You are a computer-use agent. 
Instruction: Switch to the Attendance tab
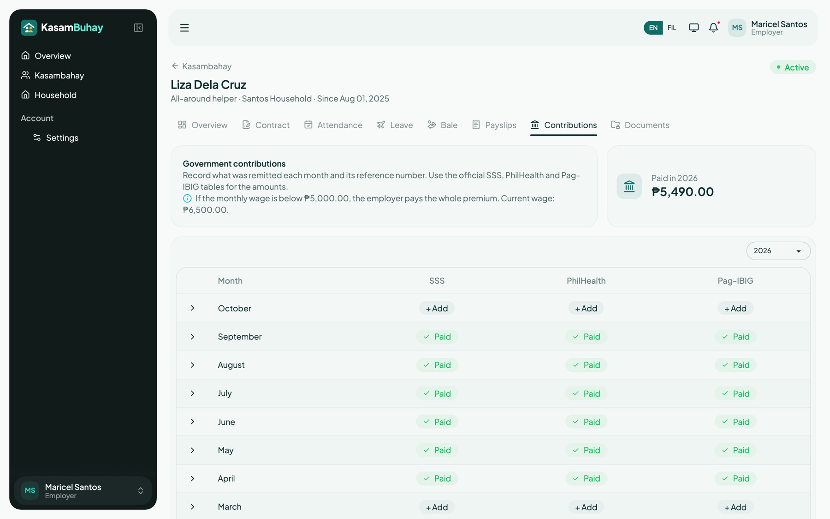tap(333, 125)
